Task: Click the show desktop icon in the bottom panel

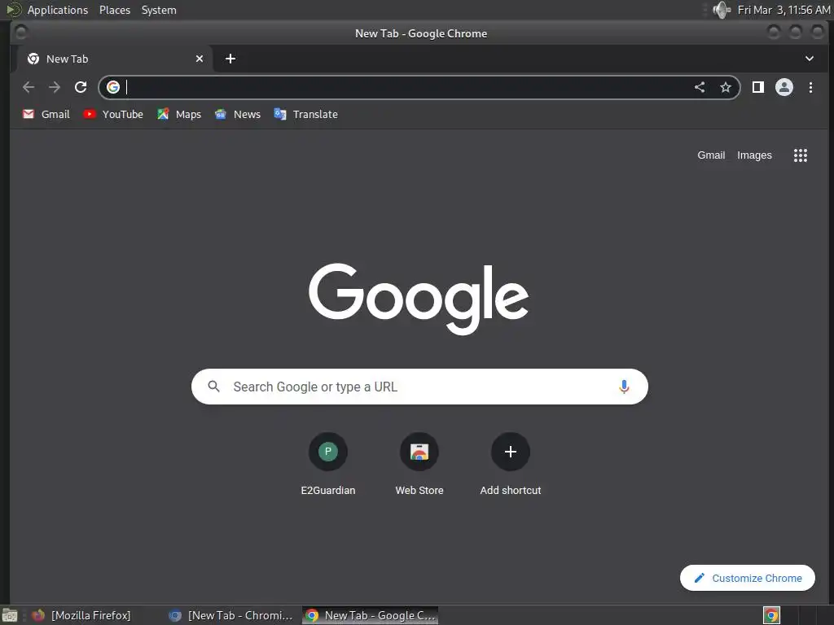Action: [x=10, y=615]
